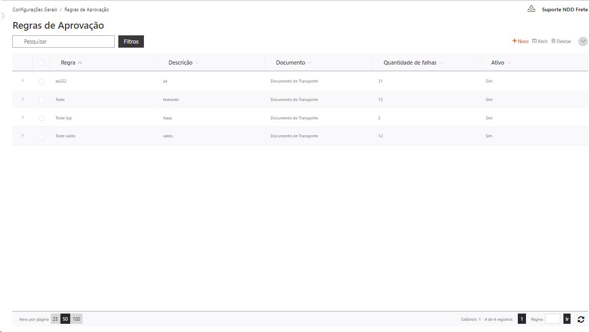Click inside the Pesquisar search field
The height and width of the screenshot is (332, 589).
point(63,42)
